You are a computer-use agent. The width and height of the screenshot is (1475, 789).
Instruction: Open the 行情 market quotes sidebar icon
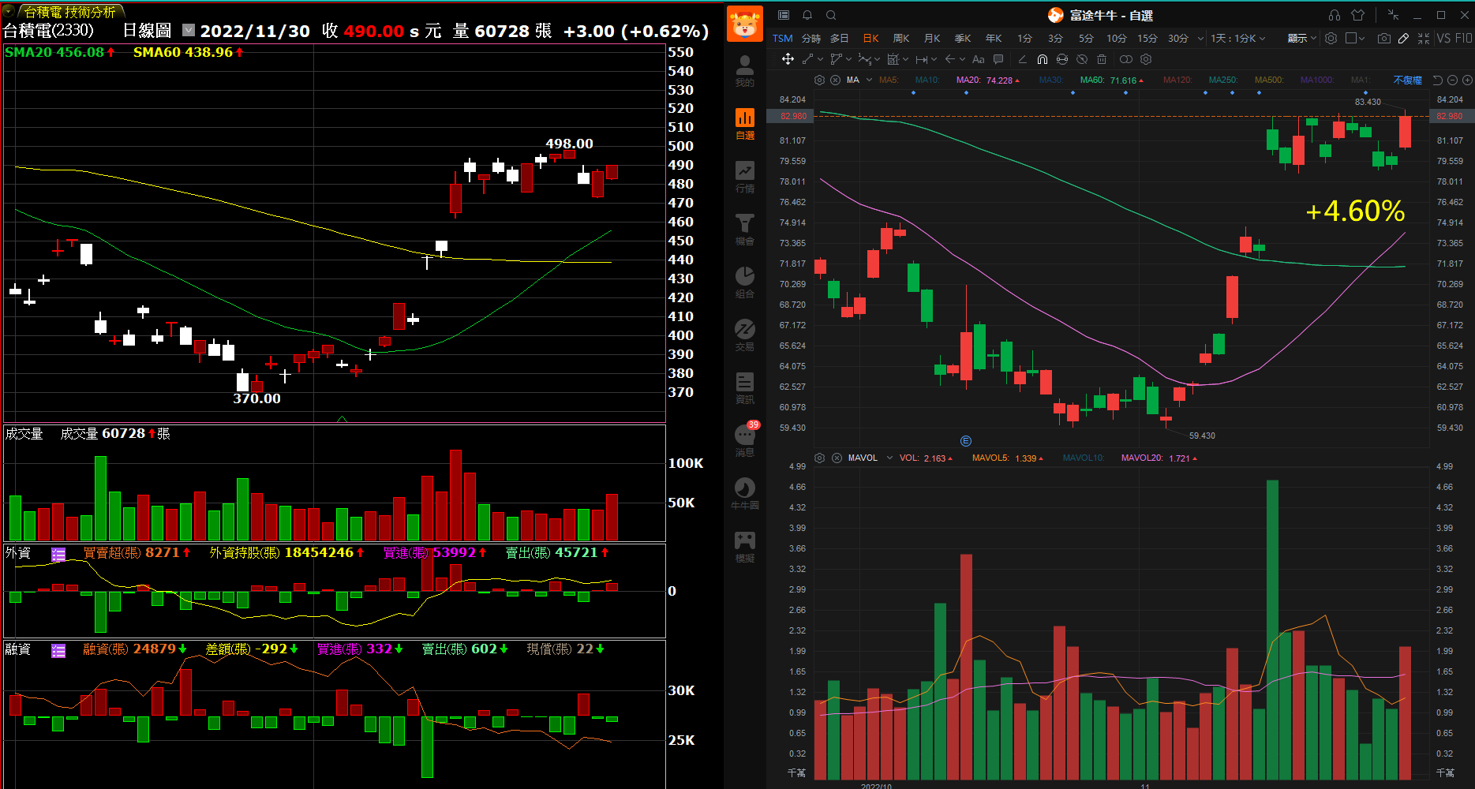tap(744, 177)
